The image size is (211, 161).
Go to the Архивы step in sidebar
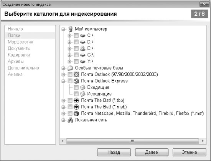(x=16, y=61)
